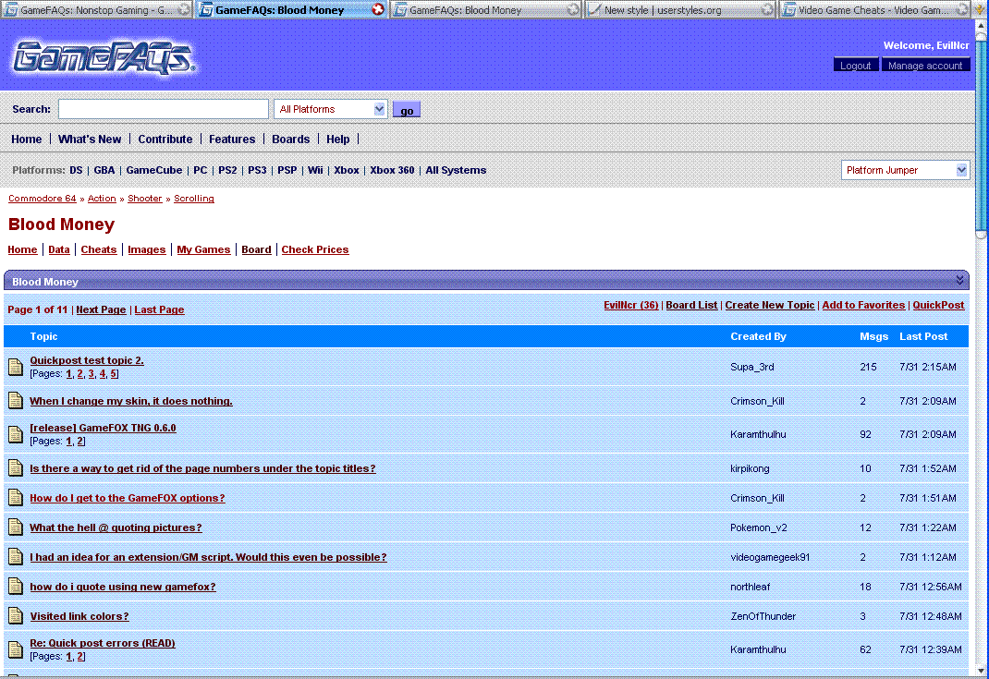Click inside the Search input field
The height and width of the screenshot is (679, 989).
point(163,108)
